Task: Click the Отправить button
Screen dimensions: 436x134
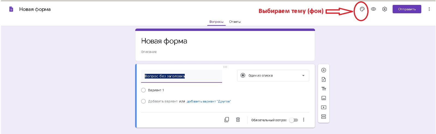Action: pos(407,9)
